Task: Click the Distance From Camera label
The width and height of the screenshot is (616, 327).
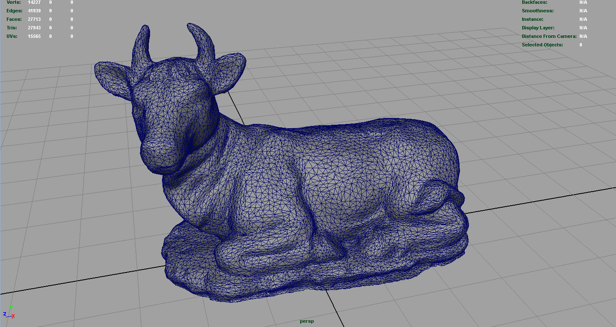Action: click(549, 36)
